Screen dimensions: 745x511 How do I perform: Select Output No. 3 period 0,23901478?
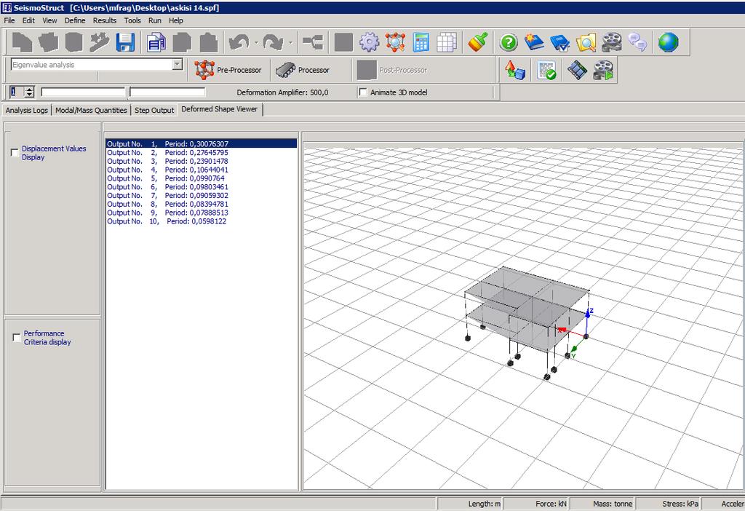click(201, 161)
